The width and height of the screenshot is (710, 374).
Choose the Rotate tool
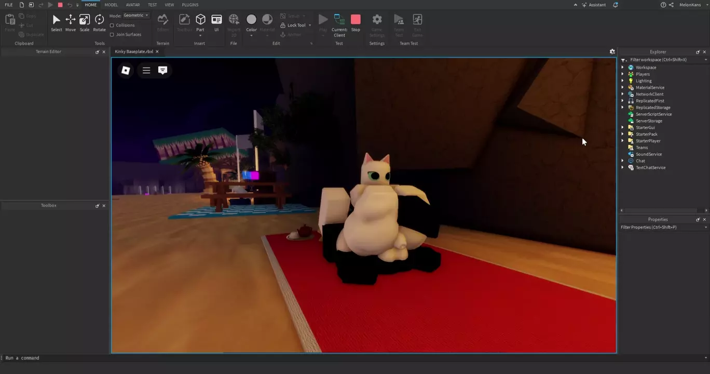99,23
